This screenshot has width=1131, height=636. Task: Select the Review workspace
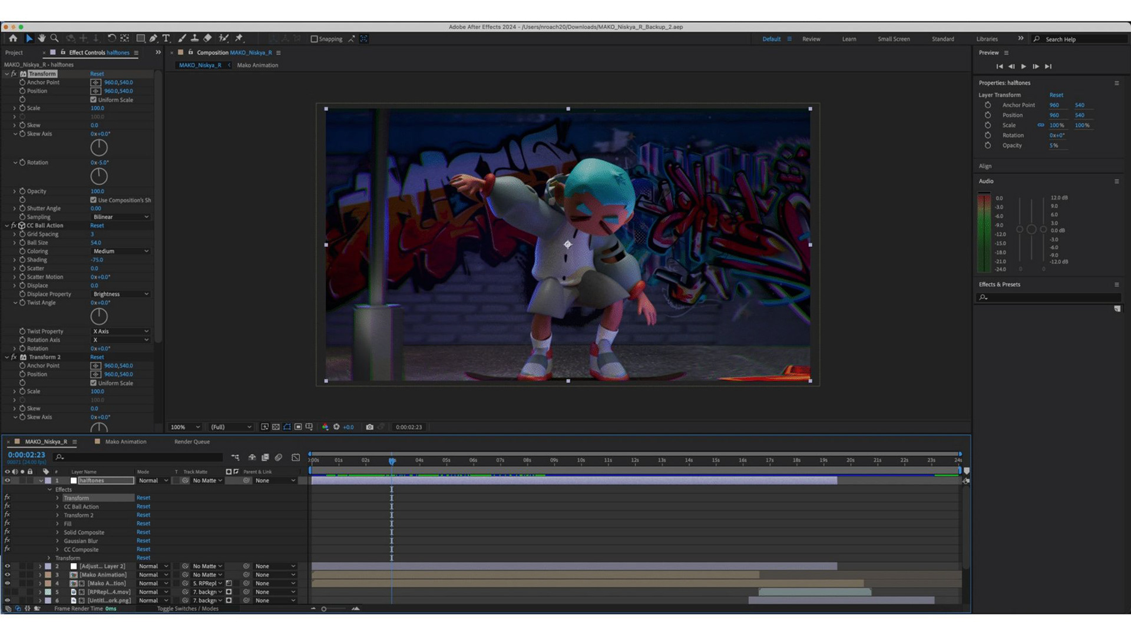click(x=811, y=39)
